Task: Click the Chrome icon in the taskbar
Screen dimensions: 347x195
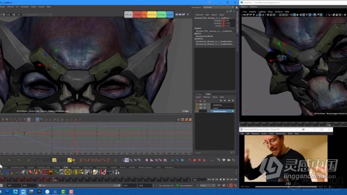Action: point(47,192)
